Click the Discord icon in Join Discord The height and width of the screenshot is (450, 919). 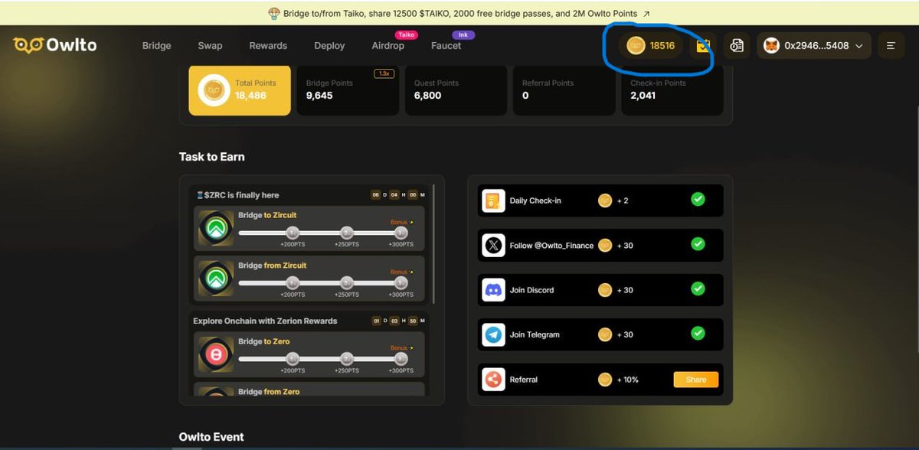pyautogui.click(x=494, y=290)
